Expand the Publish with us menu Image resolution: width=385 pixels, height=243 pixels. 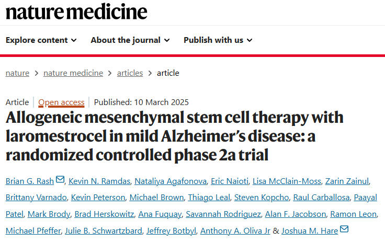(218, 40)
